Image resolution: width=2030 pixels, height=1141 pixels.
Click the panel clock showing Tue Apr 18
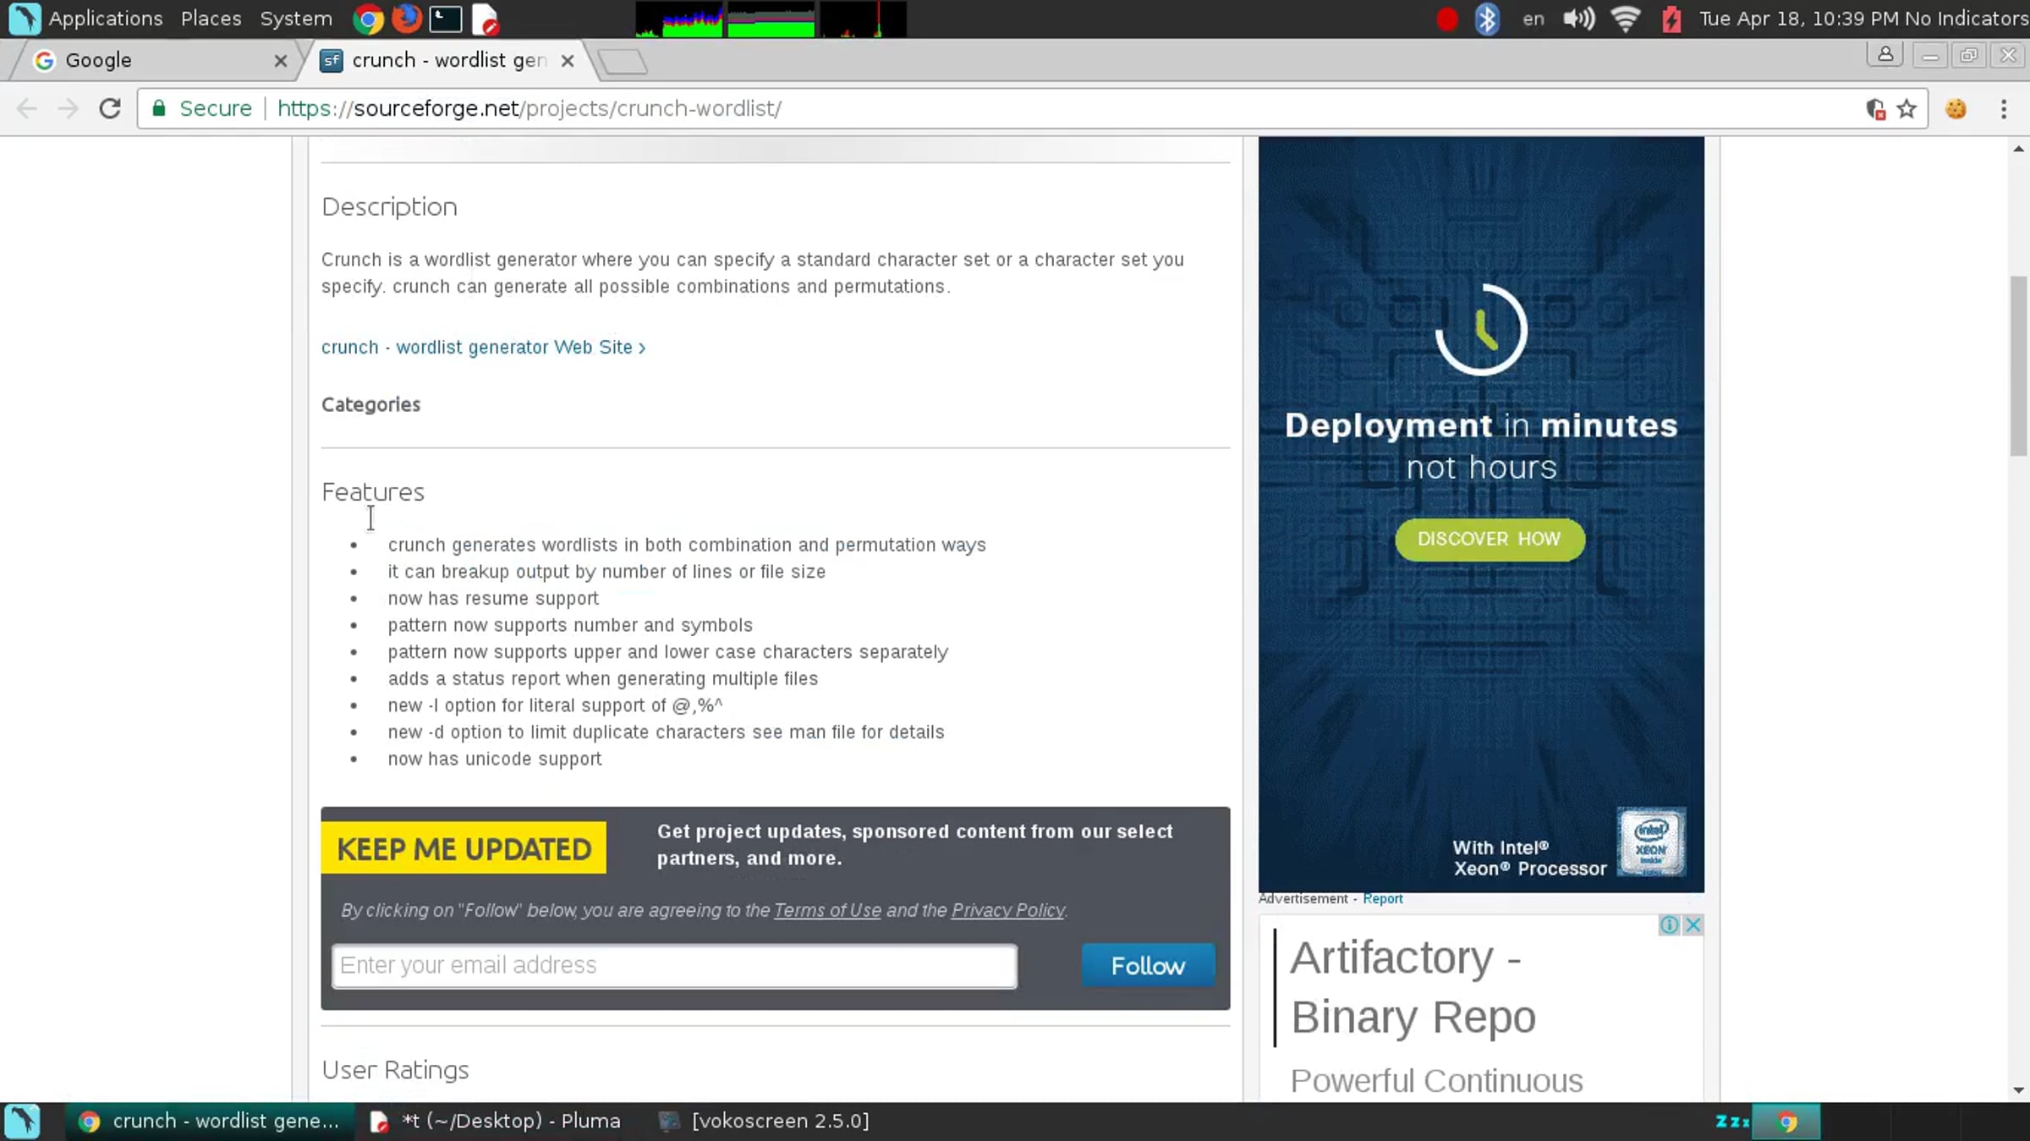click(x=1800, y=19)
